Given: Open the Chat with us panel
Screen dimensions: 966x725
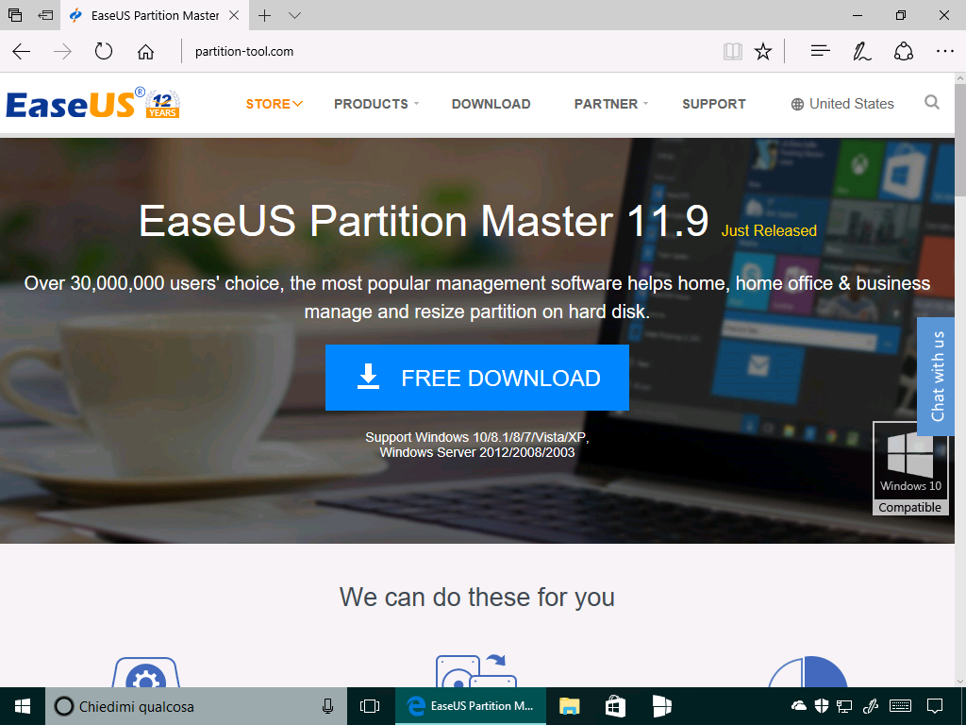Looking at the screenshot, I should tap(938, 377).
